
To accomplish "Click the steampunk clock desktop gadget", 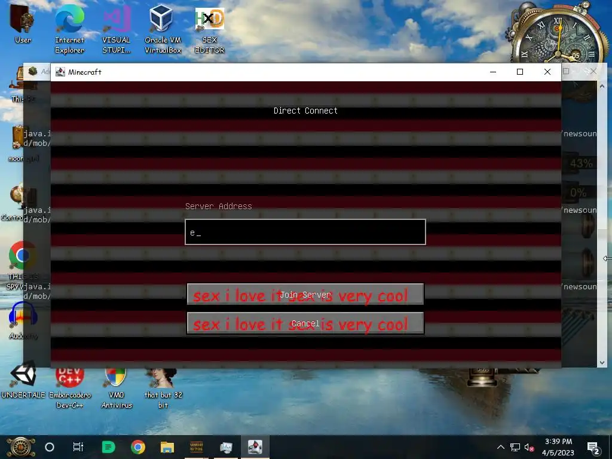I will pos(558,33).
